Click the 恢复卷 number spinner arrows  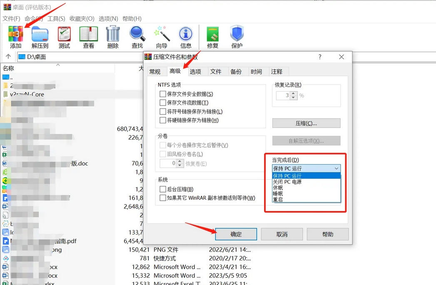click(x=179, y=163)
